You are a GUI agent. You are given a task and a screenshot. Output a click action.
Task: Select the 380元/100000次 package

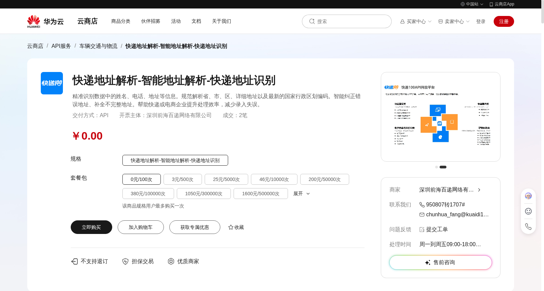coord(148,194)
